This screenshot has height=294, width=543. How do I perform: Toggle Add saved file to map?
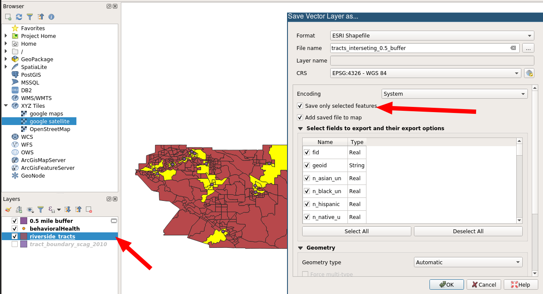[300, 118]
